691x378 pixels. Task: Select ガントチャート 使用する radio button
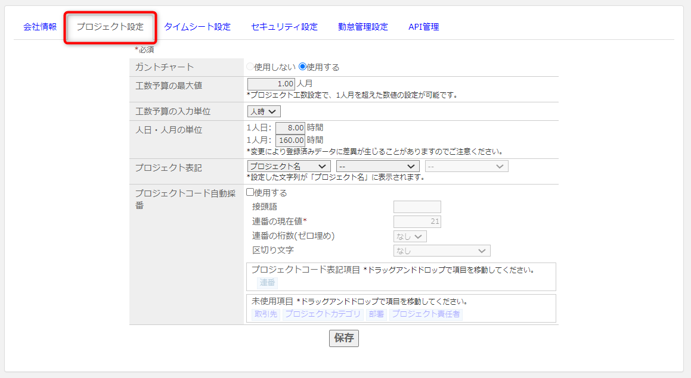pyautogui.click(x=302, y=67)
